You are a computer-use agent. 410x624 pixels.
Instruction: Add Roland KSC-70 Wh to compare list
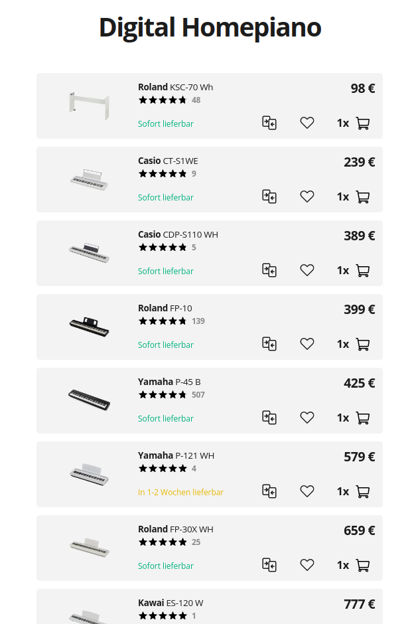pos(269,123)
